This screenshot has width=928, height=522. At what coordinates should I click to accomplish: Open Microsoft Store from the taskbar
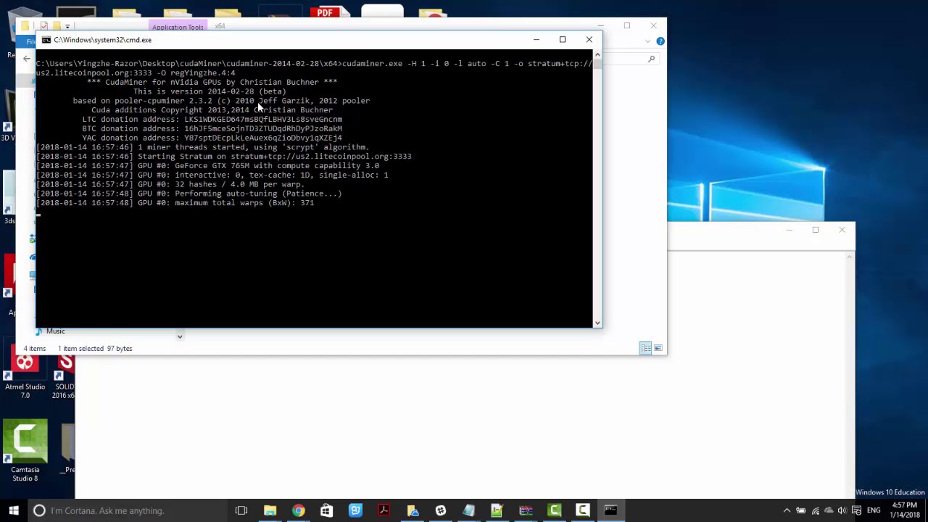[x=326, y=510]
